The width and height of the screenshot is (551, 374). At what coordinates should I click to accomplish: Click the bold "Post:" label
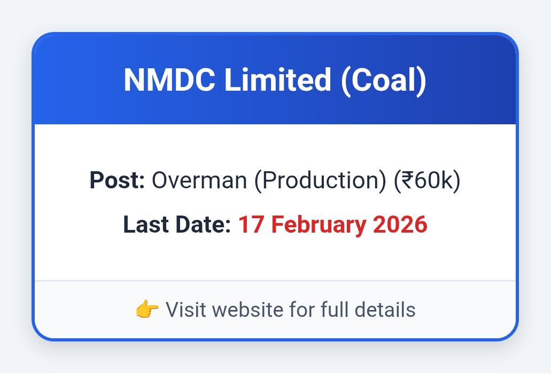[x=117, y=180]
